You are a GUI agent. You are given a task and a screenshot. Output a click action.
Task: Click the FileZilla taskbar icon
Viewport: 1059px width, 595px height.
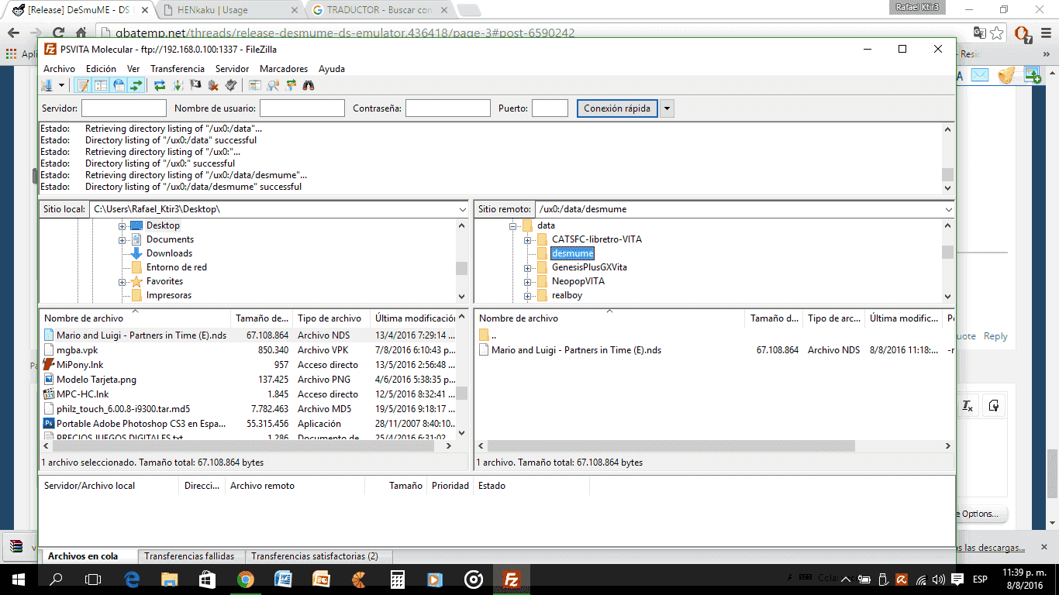coord(512,580)
